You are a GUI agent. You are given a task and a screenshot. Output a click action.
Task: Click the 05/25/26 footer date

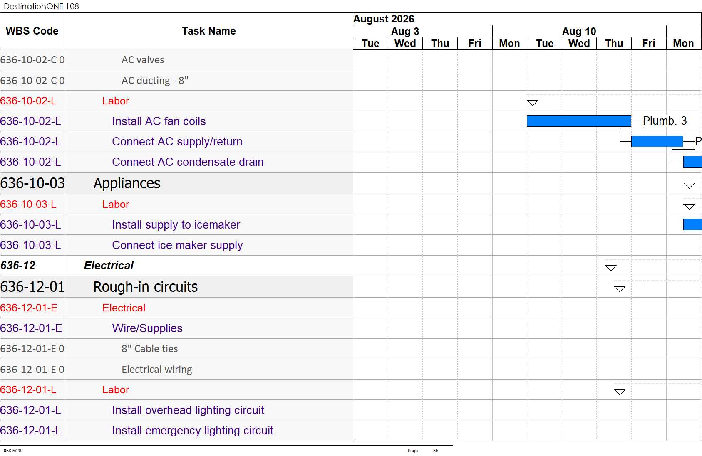point(12,451)
